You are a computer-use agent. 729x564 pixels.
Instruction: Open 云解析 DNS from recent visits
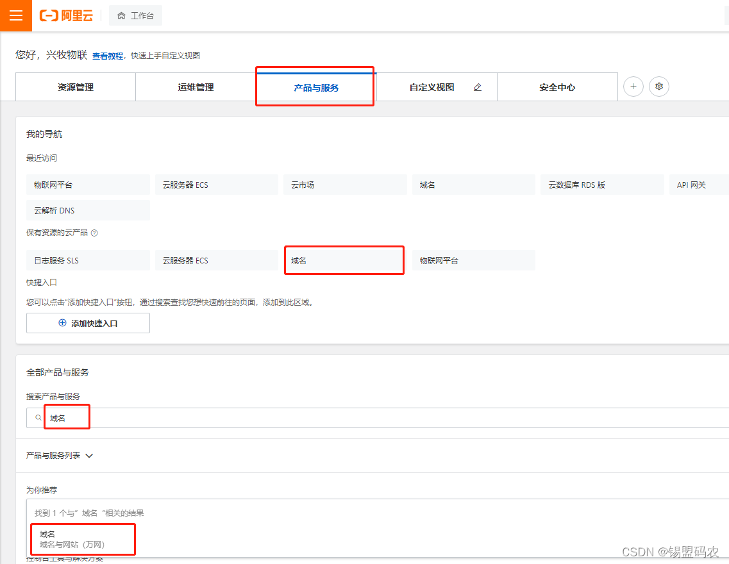(x=87, y=210)
